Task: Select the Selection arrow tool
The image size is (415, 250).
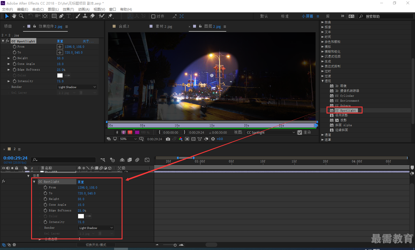Action: coord(7,16)
